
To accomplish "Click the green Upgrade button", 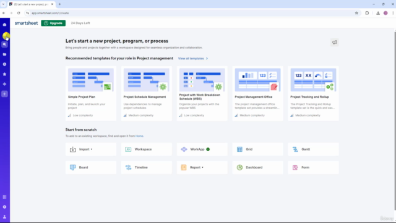I will 53,23.
